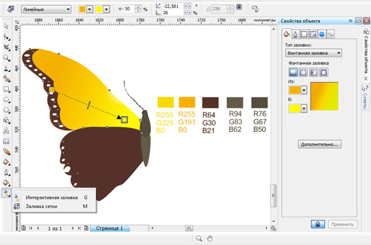The height and width of the screenshot is (245, 371).
Task: Choose radial fountain fill type button
Action: pyautogui.click(x=303, y=72)
